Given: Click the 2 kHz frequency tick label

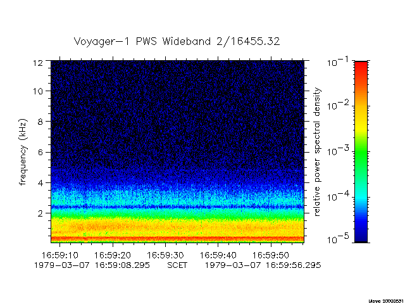Looking at the screenshot, I should point(40,213).
